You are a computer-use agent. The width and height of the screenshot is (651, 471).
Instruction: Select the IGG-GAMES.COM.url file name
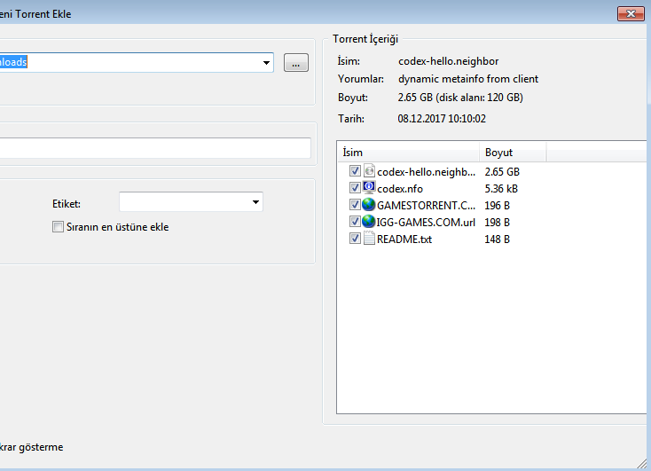click(x=426, y=223)
